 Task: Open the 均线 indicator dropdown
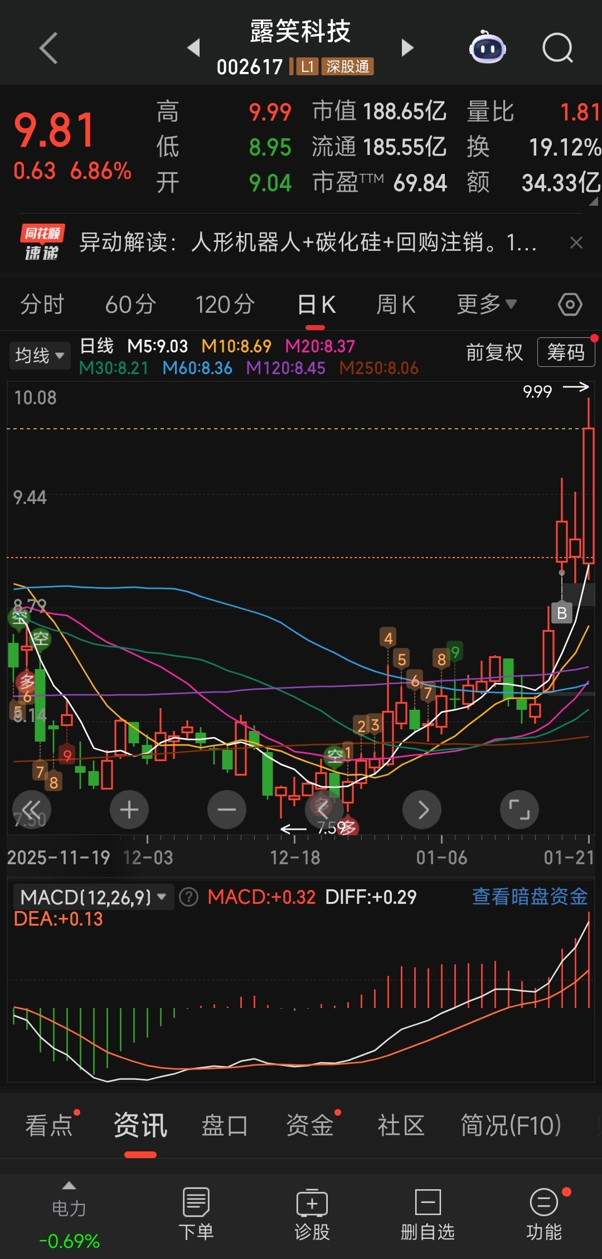pos(40,355)
